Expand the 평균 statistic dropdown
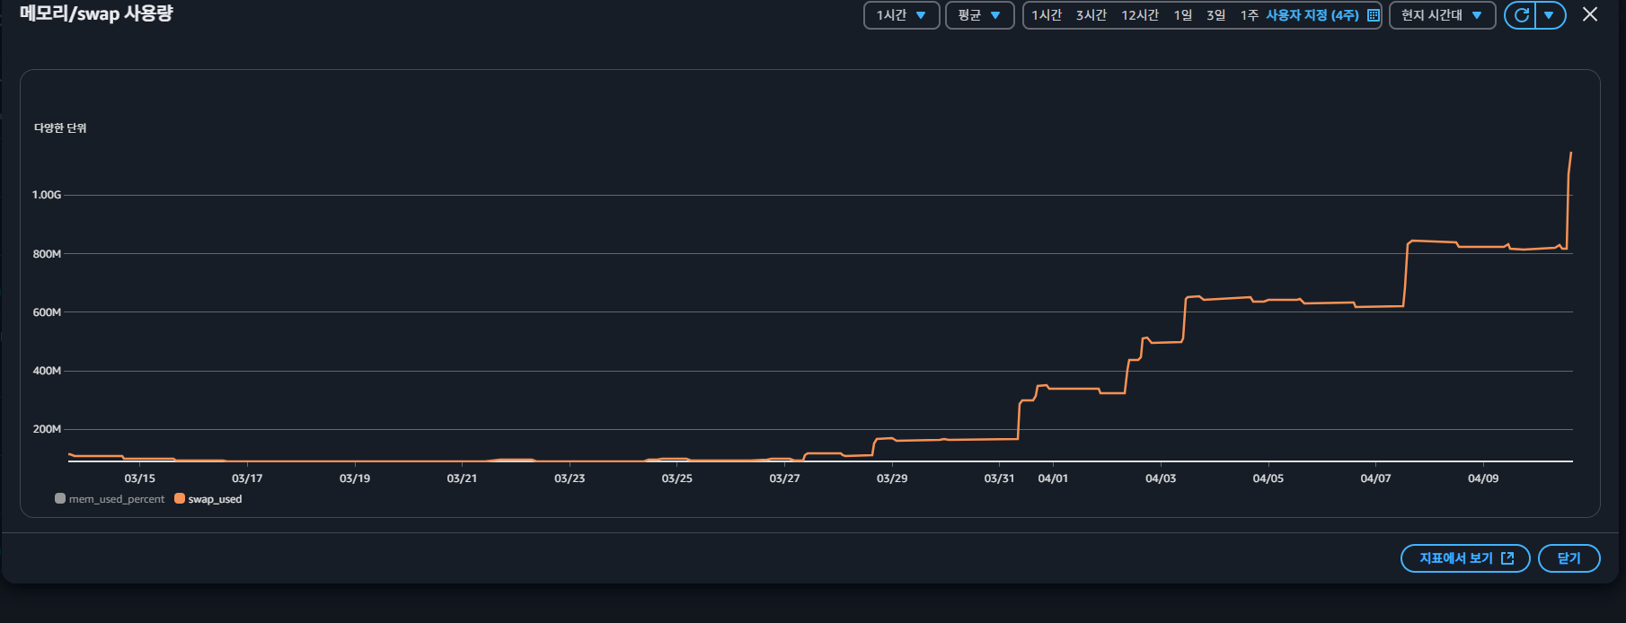This screenshot has height=623, width=1626. click(x=979, y=15)
